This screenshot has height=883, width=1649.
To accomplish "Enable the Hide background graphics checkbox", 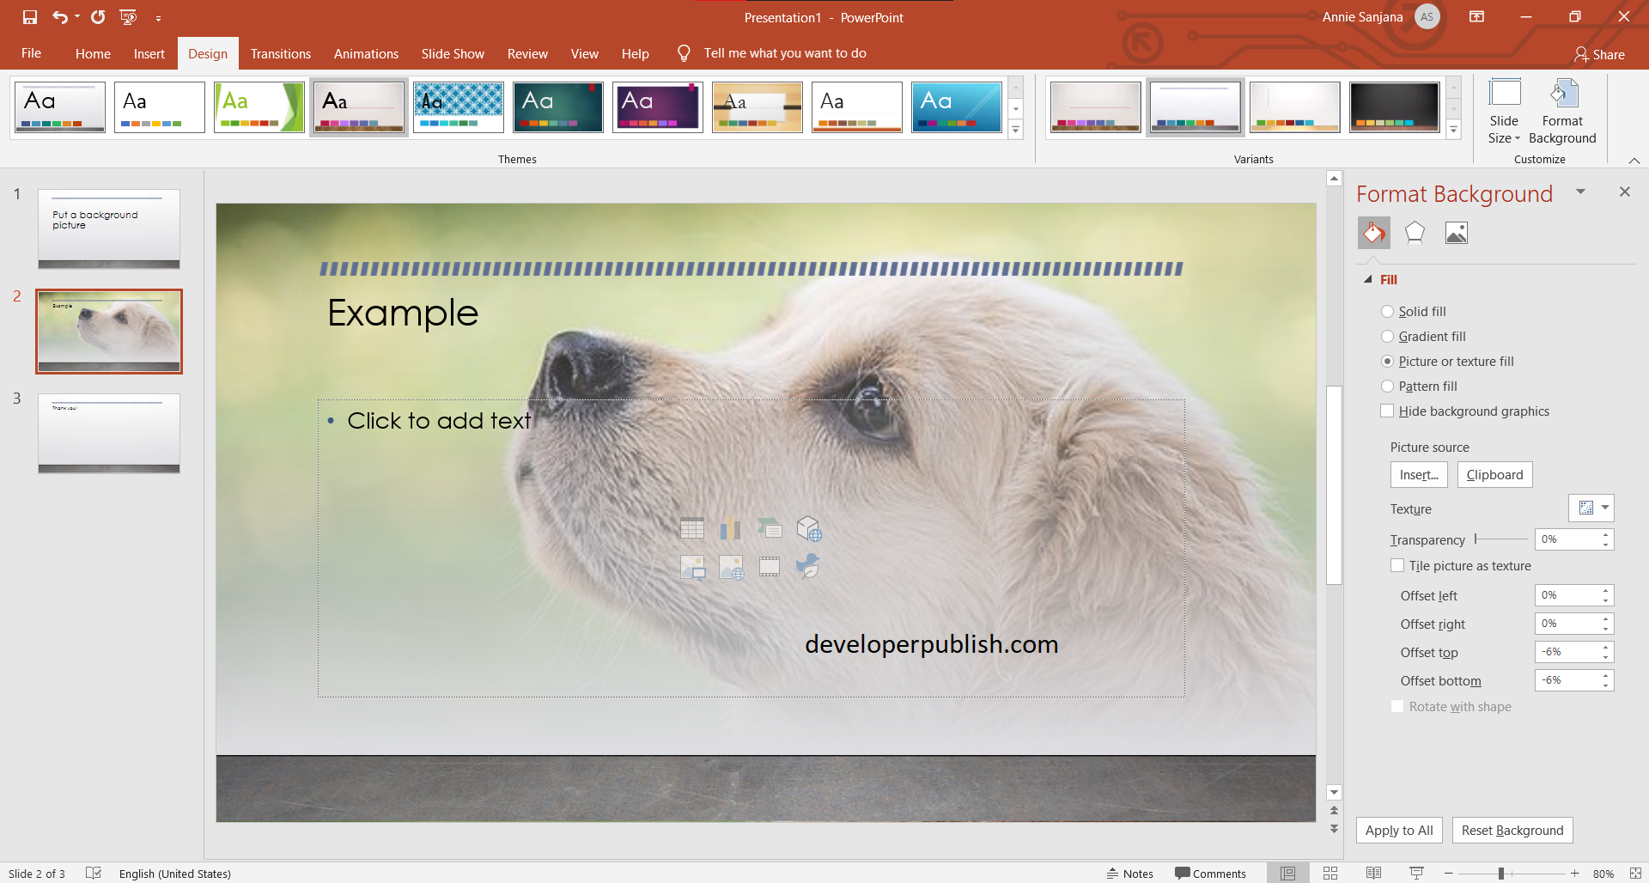I will point(1388,411).
